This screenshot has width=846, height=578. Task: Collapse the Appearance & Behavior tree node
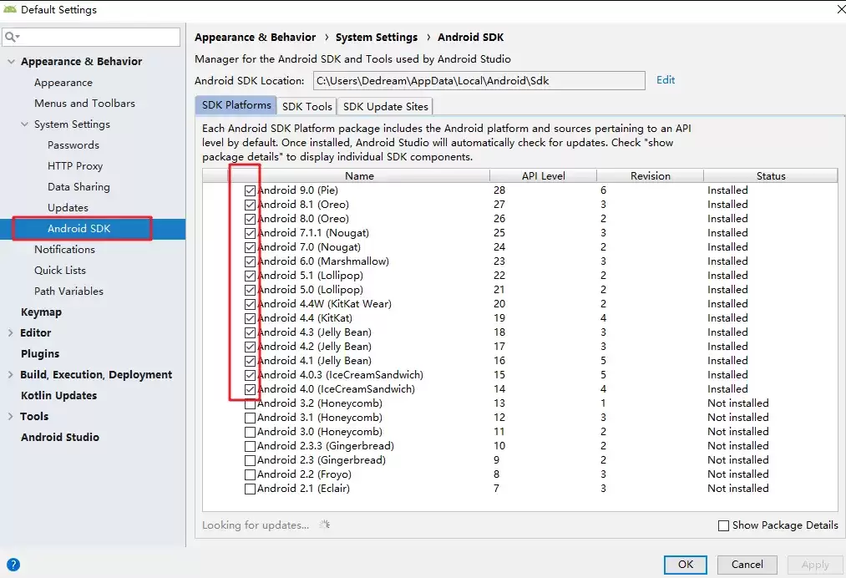(11, 62)
